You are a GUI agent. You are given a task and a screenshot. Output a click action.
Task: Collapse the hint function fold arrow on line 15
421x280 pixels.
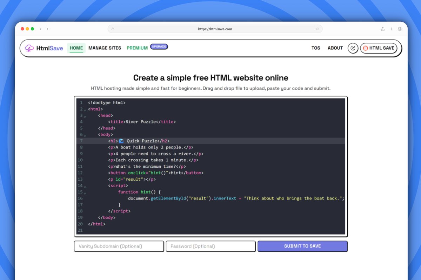point(85,193)
